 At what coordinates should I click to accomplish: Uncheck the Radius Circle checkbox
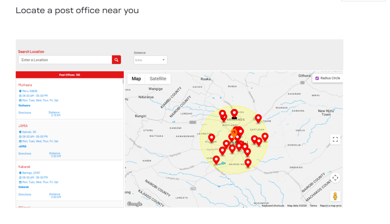pyautogui.click(x=317, y=78)
